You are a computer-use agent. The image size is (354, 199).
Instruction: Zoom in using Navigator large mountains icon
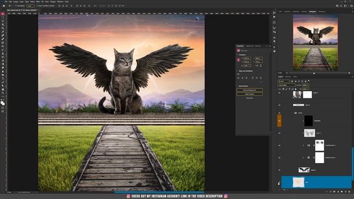point(349,73)
